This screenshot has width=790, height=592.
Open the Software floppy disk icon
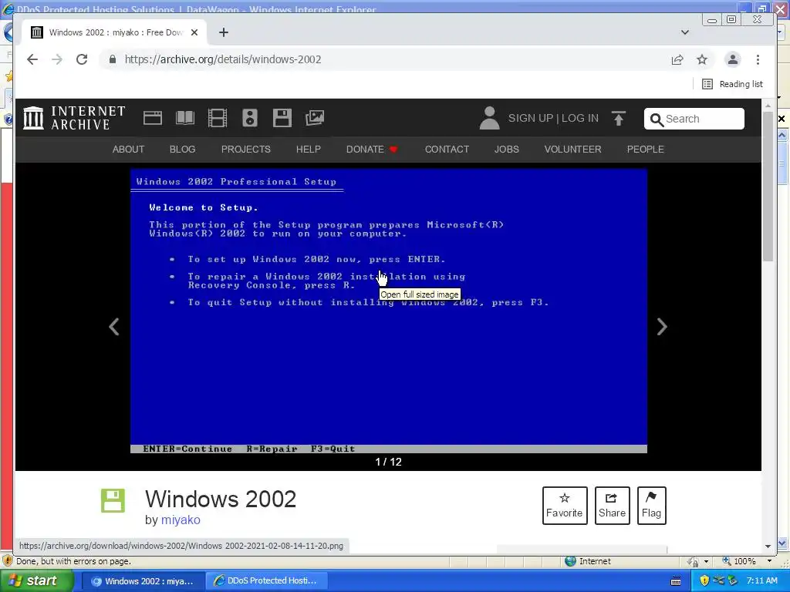click(282, 118)
